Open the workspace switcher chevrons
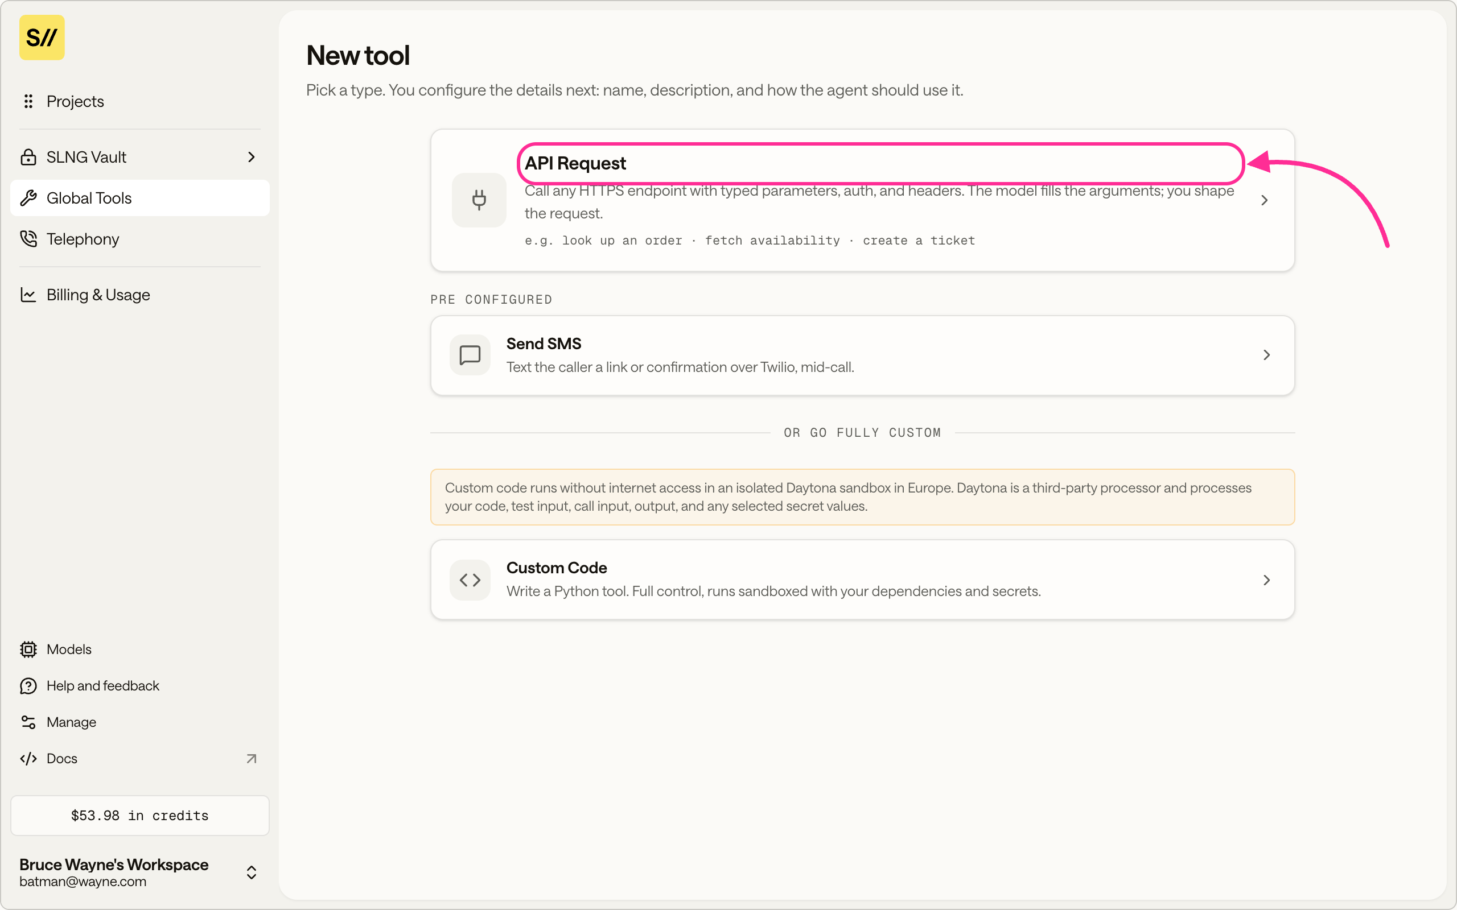 coord(252,872)
